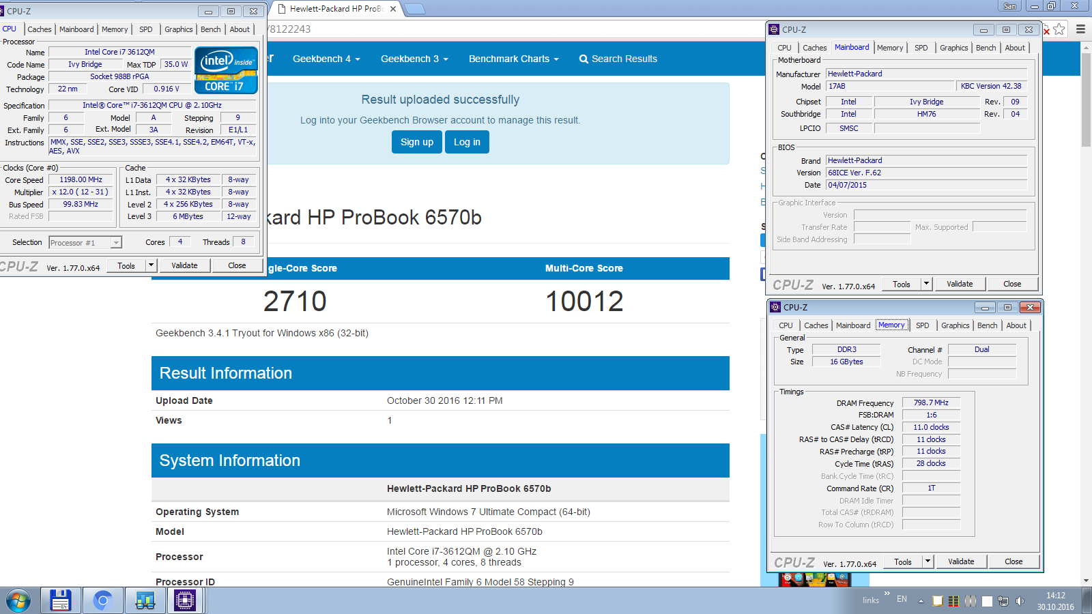
Task: Click the Max TDP value 35.0 W
Action: click(x=176, y=64)
